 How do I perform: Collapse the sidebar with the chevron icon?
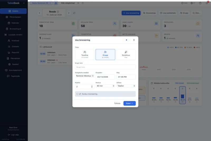pos(24,3)
